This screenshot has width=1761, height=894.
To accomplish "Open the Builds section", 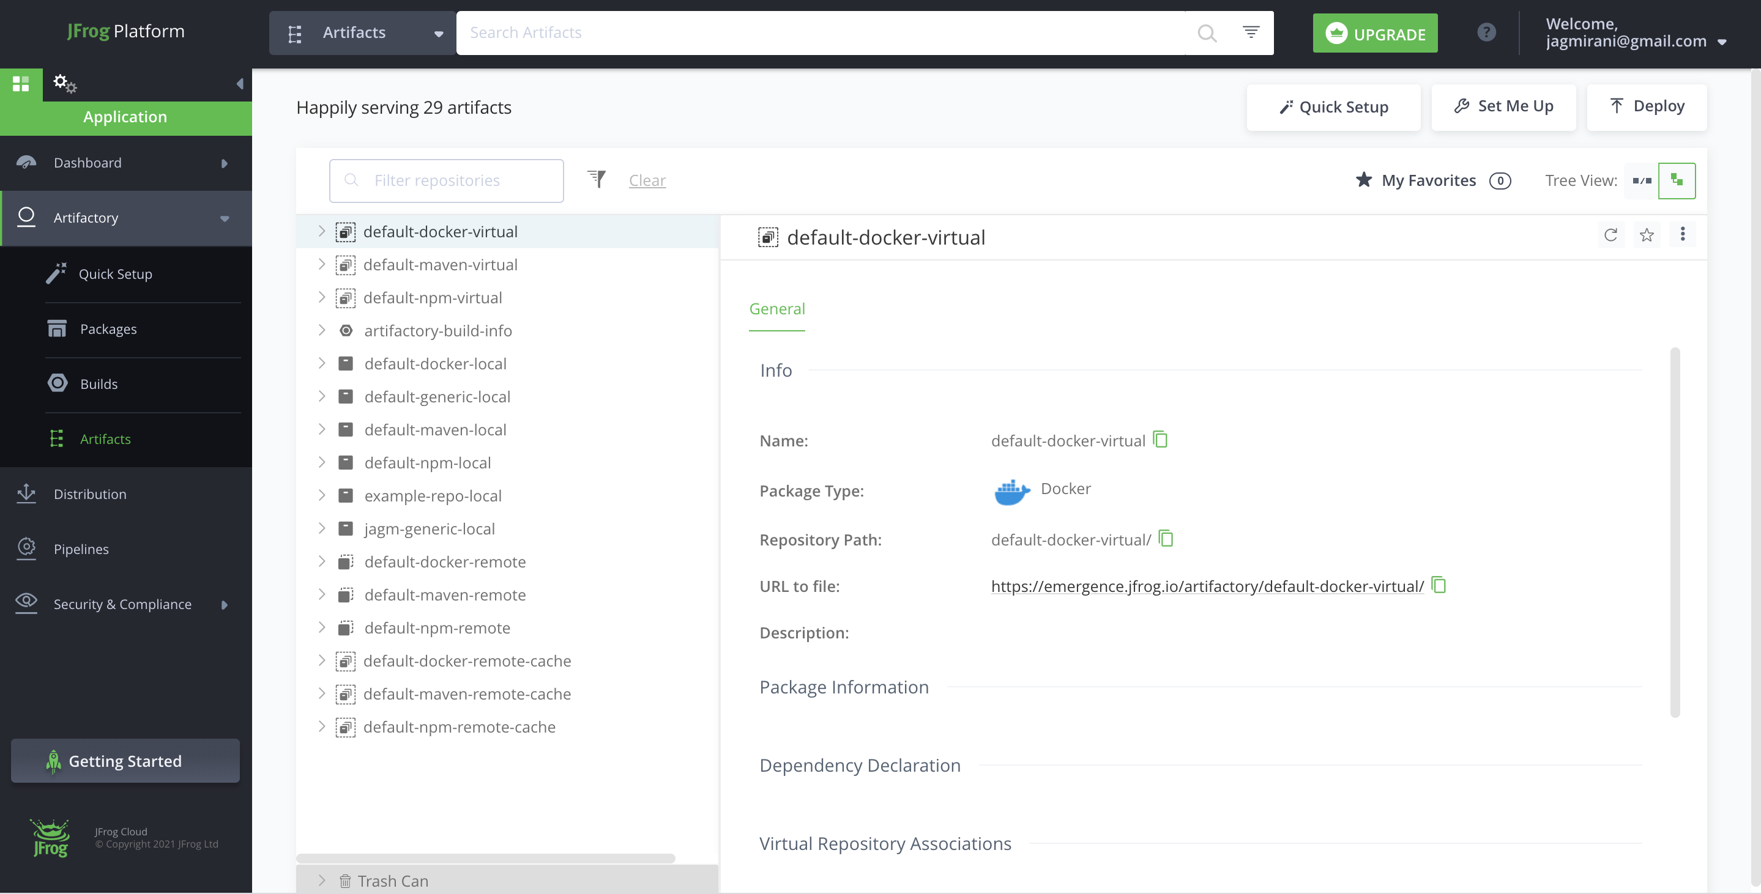I will point(98,383).
